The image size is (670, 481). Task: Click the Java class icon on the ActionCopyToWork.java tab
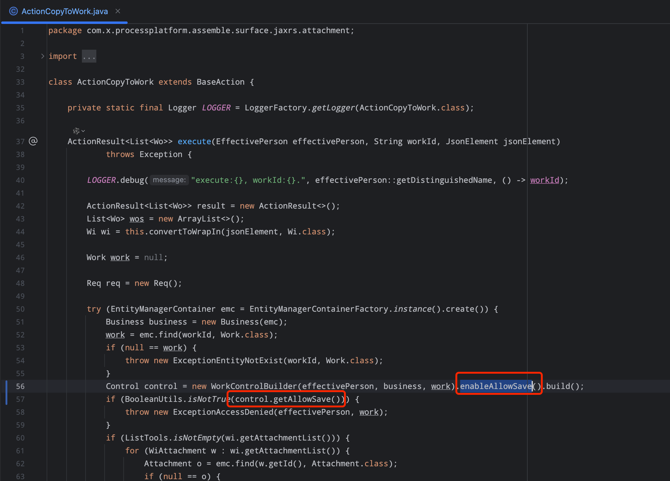click(13, 11)
